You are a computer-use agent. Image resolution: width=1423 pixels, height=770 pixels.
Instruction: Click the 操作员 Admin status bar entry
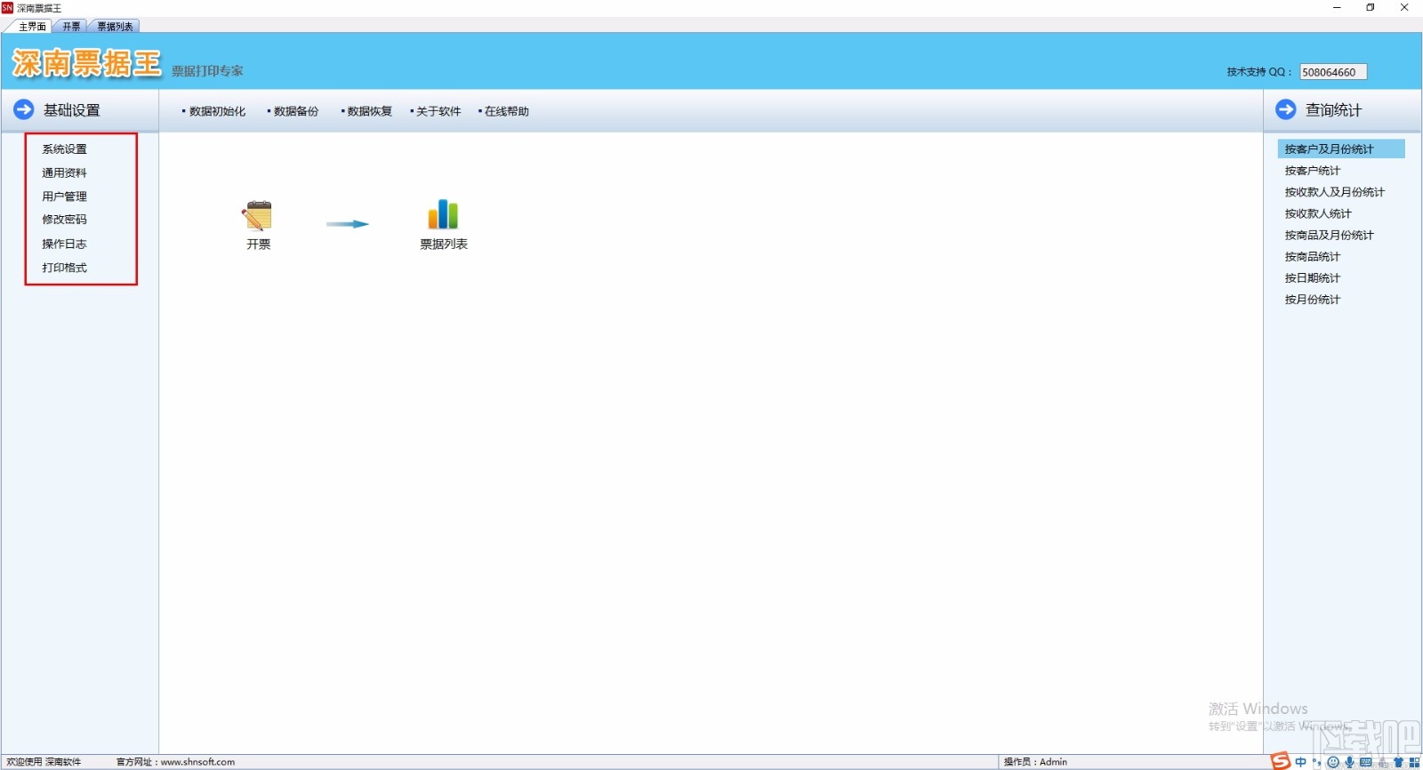point(1035,762)
